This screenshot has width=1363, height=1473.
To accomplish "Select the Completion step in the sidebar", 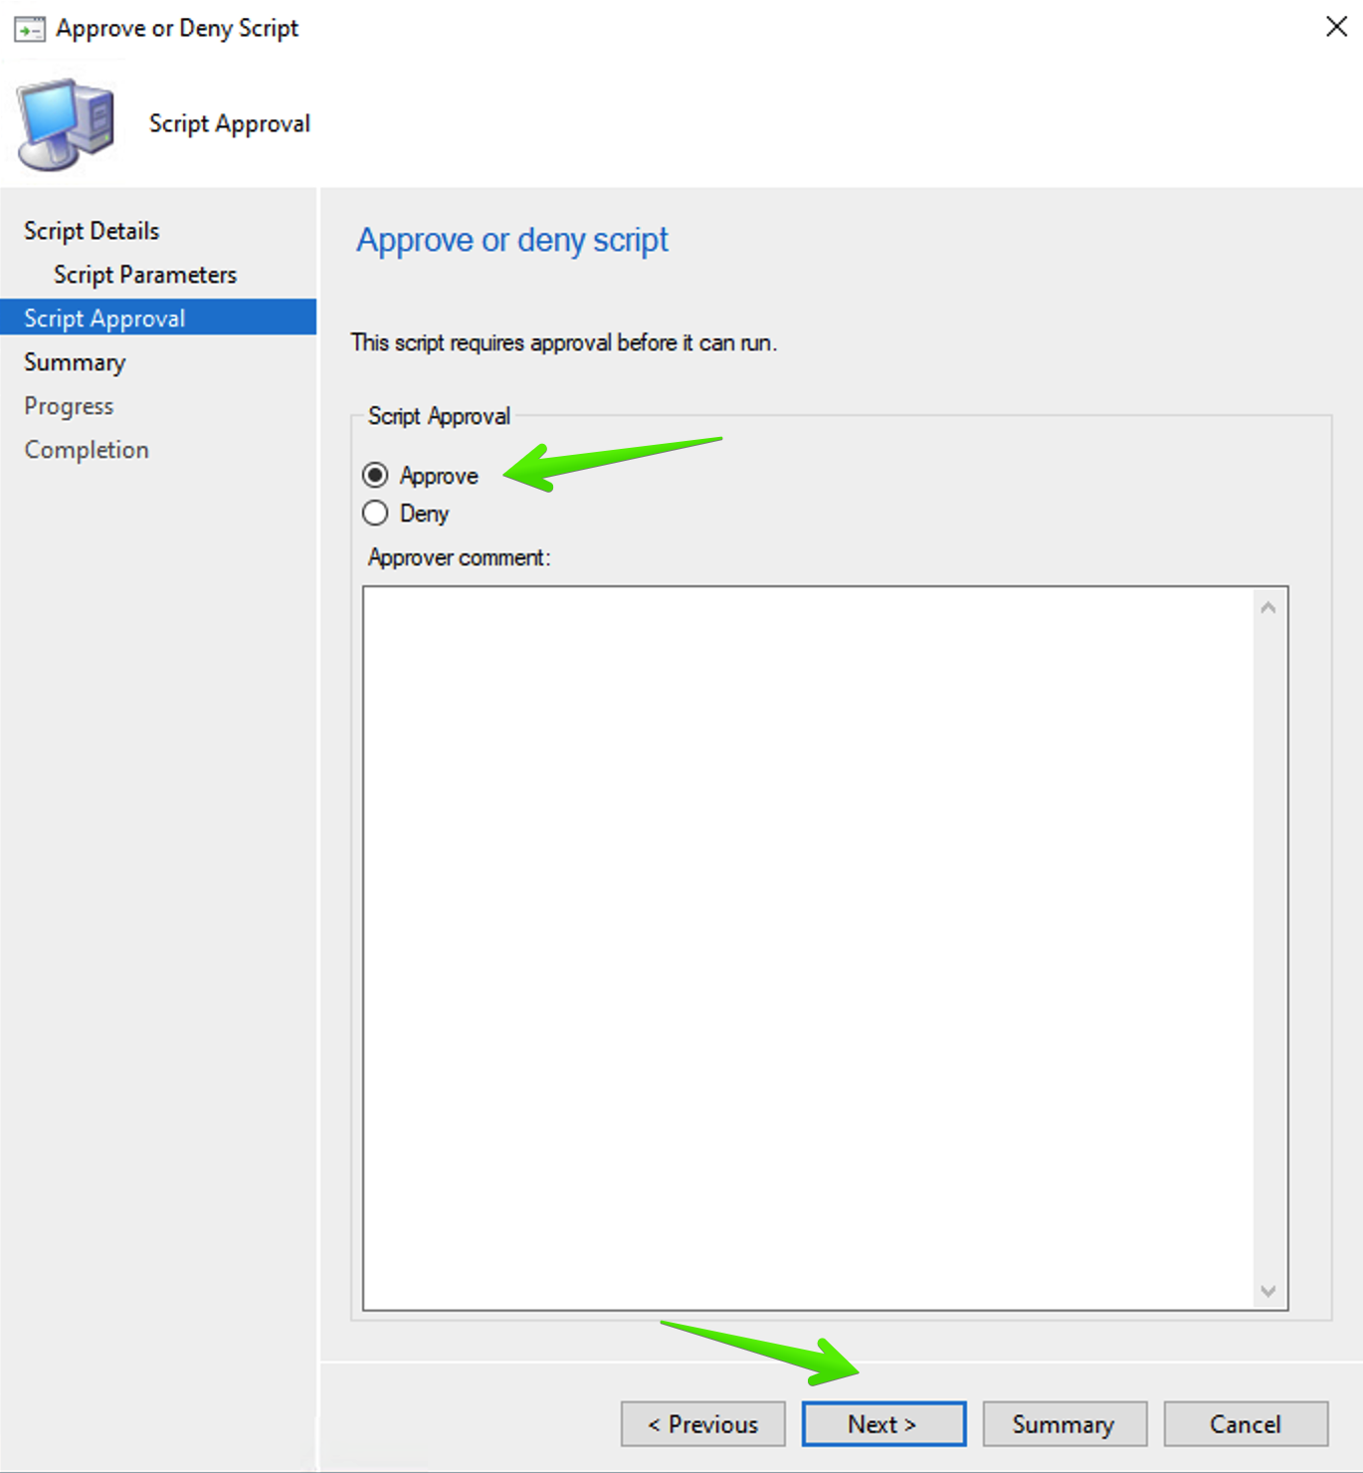I will tap(87, 450).
